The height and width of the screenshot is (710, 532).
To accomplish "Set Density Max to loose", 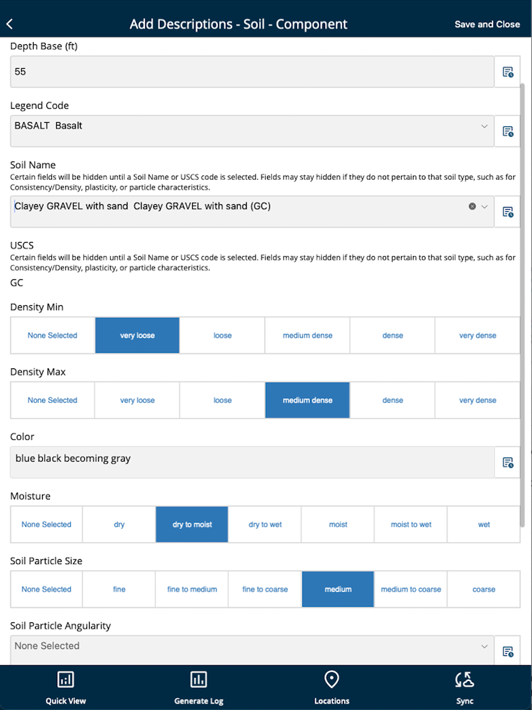I will [222, 400].
